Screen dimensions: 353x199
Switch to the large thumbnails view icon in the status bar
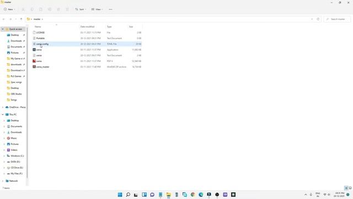tap(350, 188)
